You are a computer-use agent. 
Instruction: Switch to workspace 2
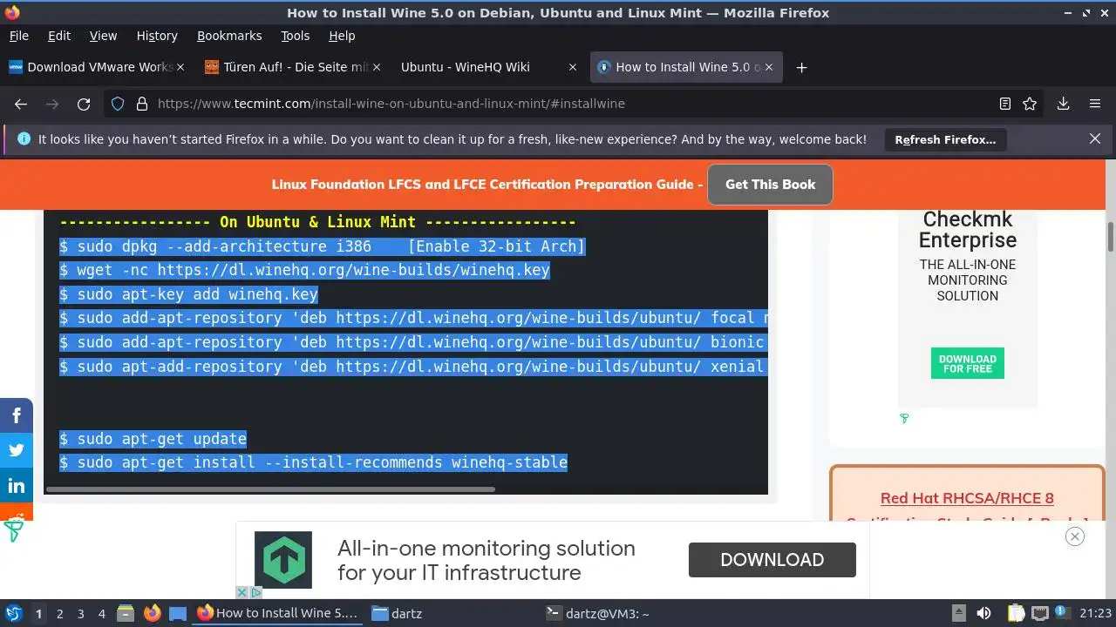tap(59, 613)
